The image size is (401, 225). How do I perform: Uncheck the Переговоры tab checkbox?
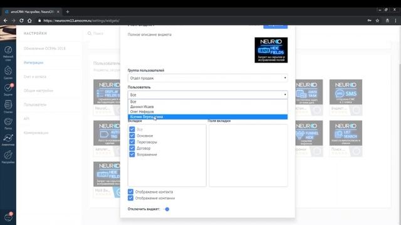pos(132,142)
